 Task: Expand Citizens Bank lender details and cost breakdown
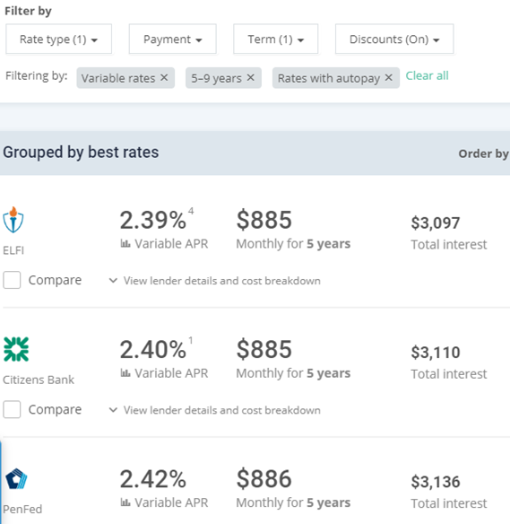[215, 410]
